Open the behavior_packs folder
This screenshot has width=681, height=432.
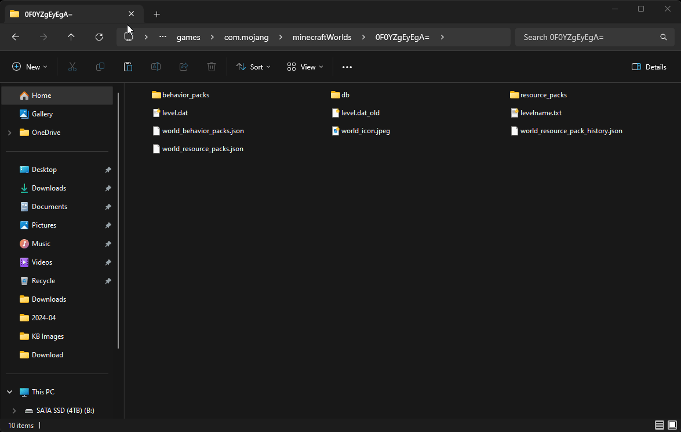coord(185,95)
